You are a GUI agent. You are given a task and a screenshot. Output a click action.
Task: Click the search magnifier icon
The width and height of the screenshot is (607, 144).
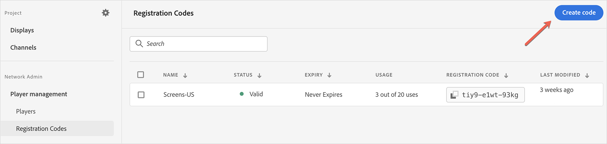pyautogui.click(x=139, y=44)
